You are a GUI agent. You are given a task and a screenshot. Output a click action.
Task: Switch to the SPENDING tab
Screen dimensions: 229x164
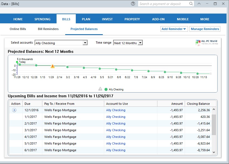point(42,19)
